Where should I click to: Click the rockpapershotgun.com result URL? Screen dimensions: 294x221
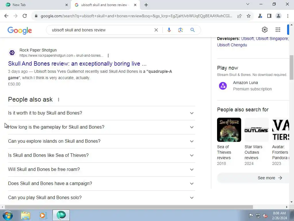[61, 56]
